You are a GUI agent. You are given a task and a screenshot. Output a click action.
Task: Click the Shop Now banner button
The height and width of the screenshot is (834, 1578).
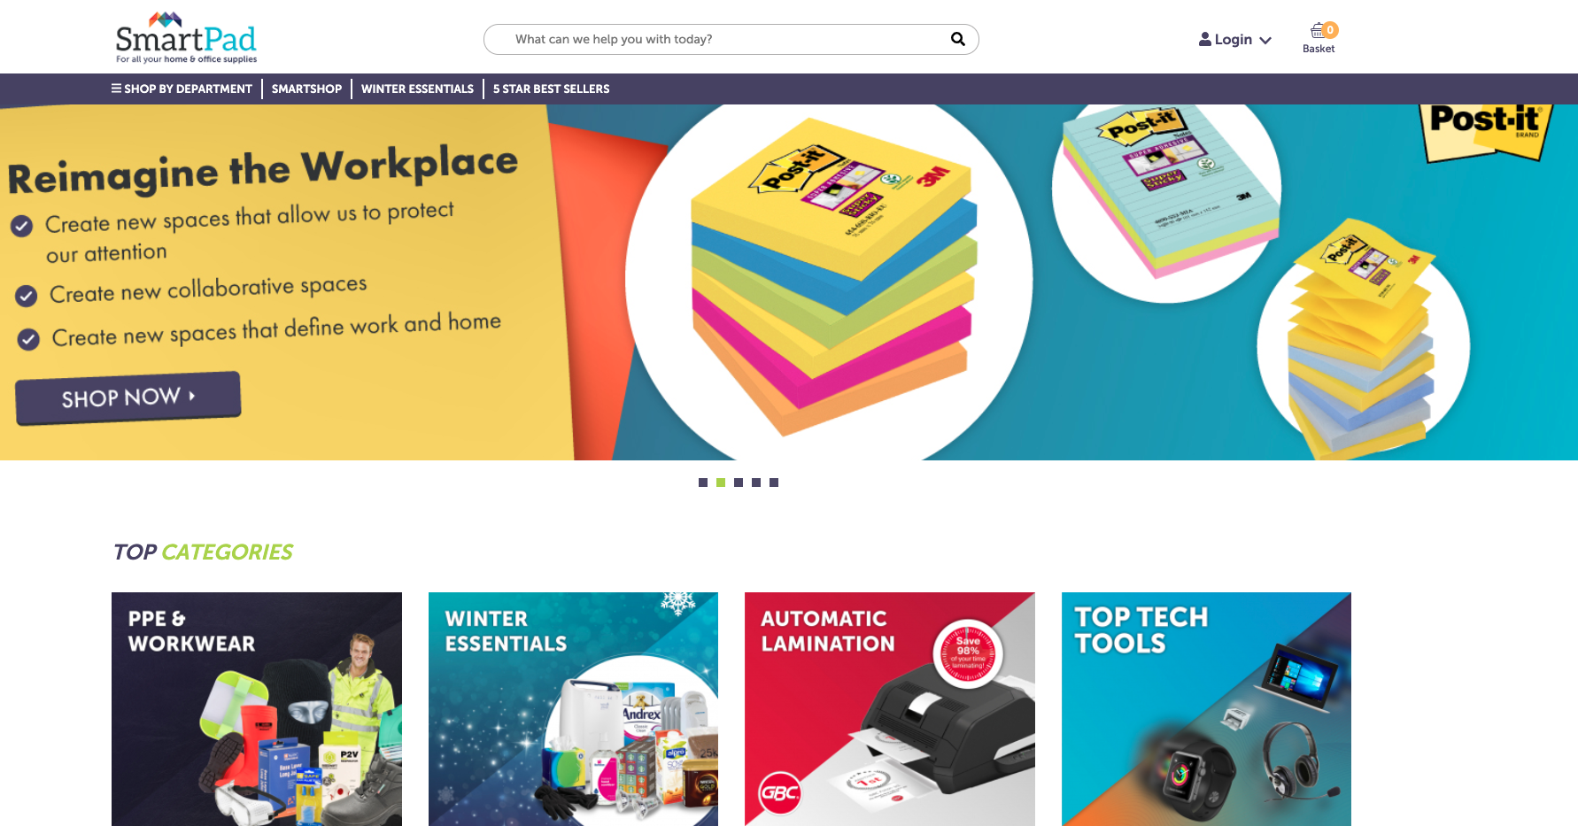coord(128,398)
